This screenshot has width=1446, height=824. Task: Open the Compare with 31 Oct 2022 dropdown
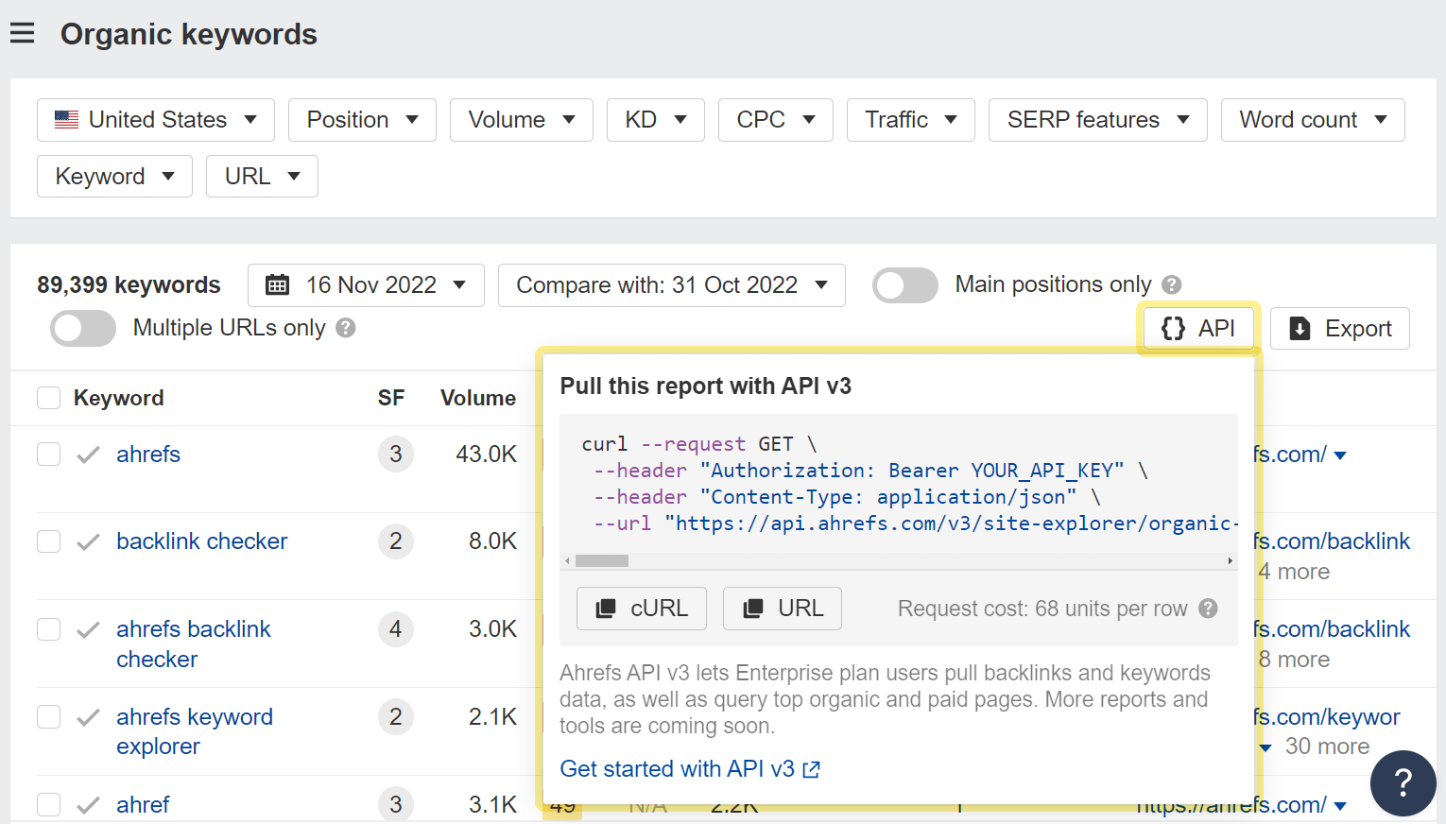tap(671, 284)
